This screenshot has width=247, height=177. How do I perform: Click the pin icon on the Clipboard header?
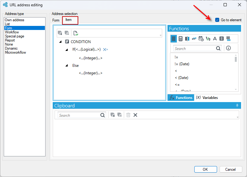pos(237,106)
